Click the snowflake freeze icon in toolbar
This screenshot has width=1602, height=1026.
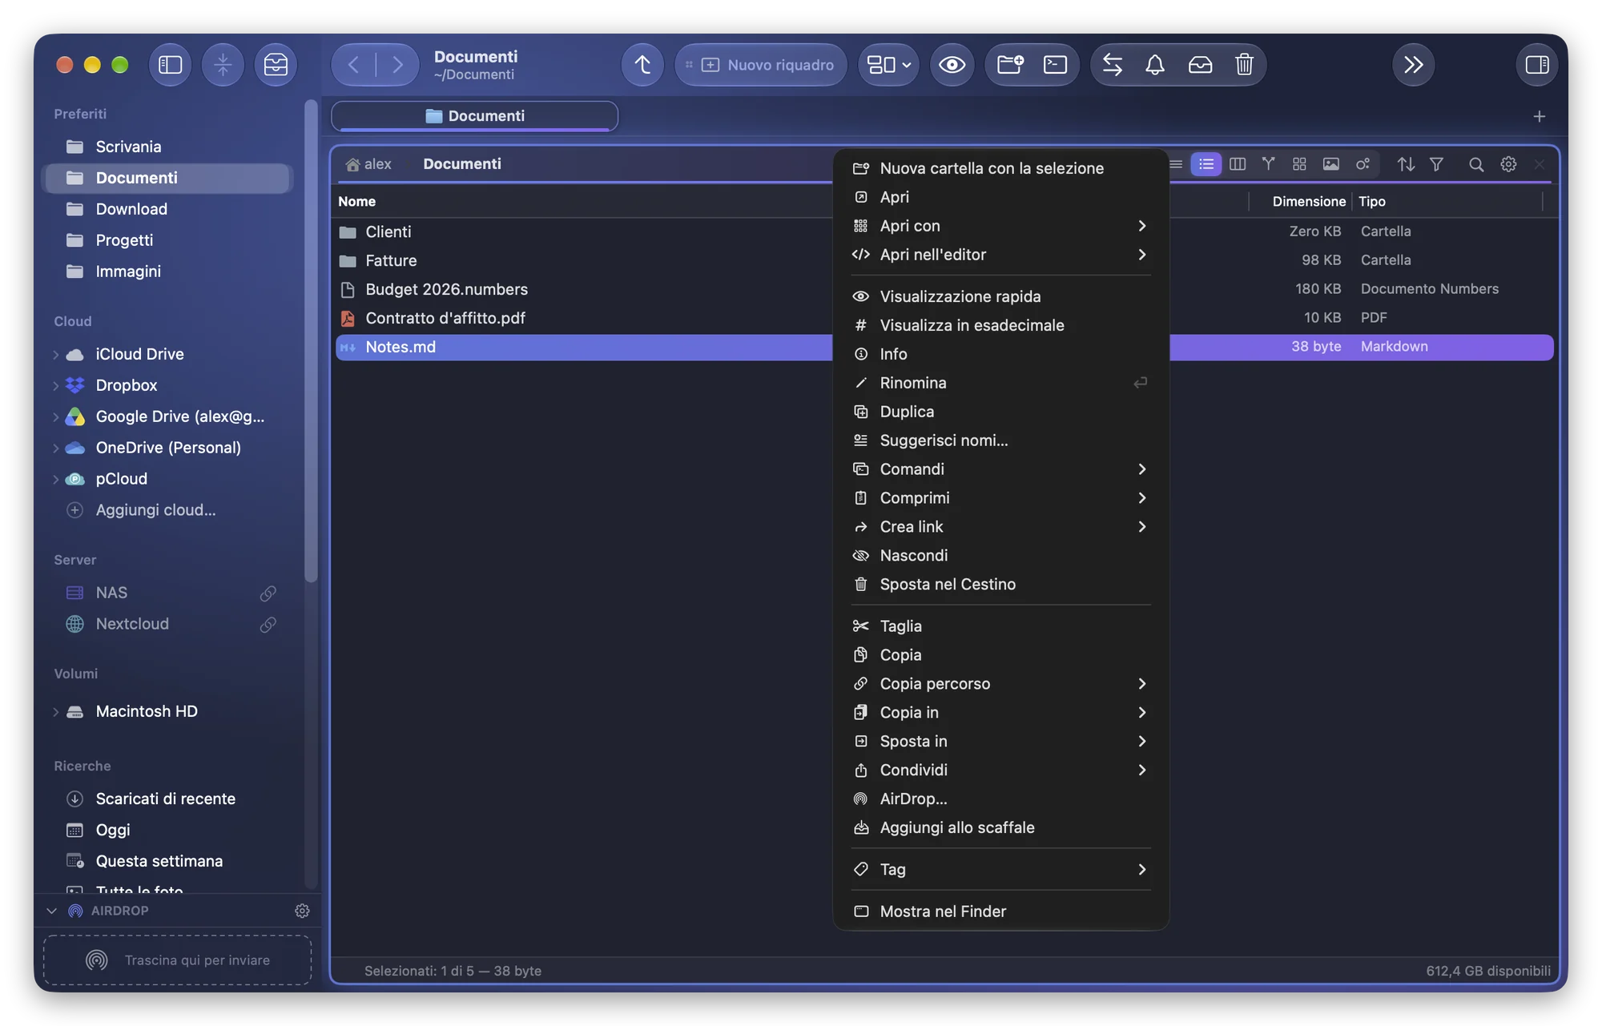[x=223, y=65]
